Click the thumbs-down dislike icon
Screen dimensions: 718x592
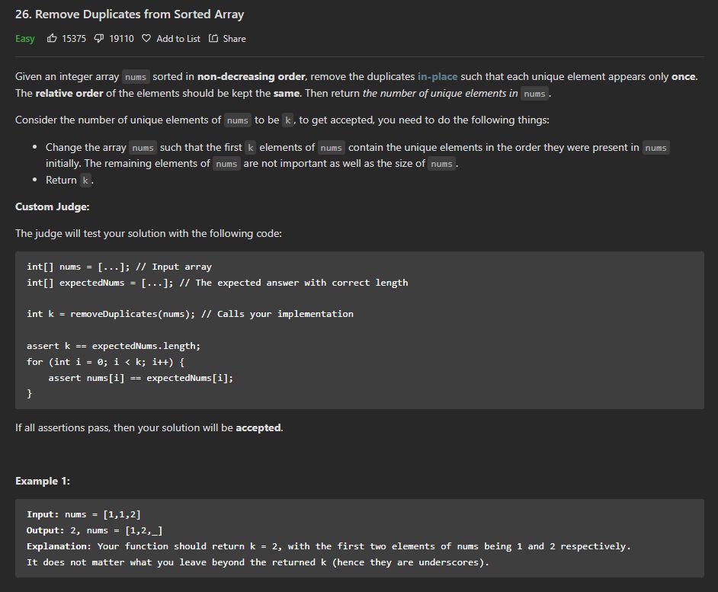(x=99, y=38)
